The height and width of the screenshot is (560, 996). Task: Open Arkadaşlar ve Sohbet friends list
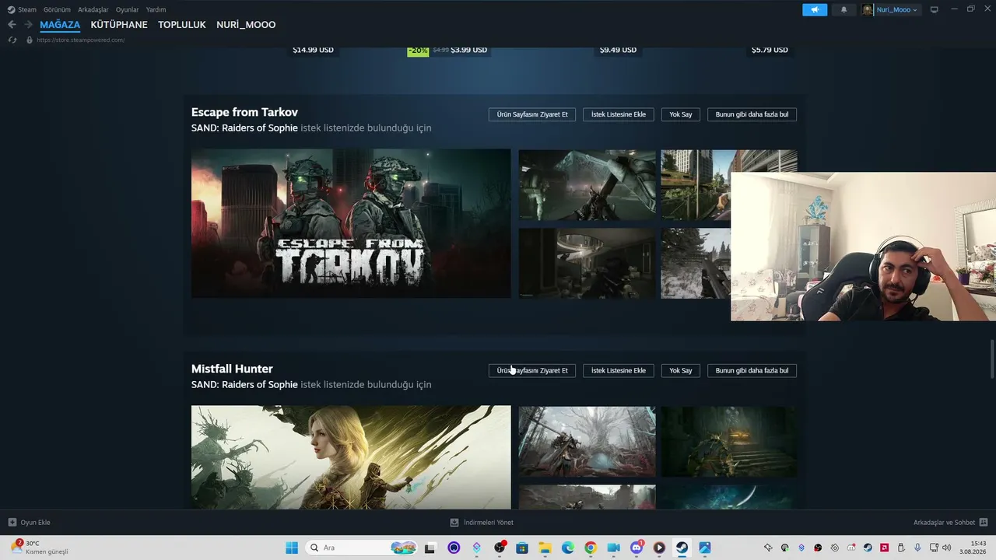[944, 523]
